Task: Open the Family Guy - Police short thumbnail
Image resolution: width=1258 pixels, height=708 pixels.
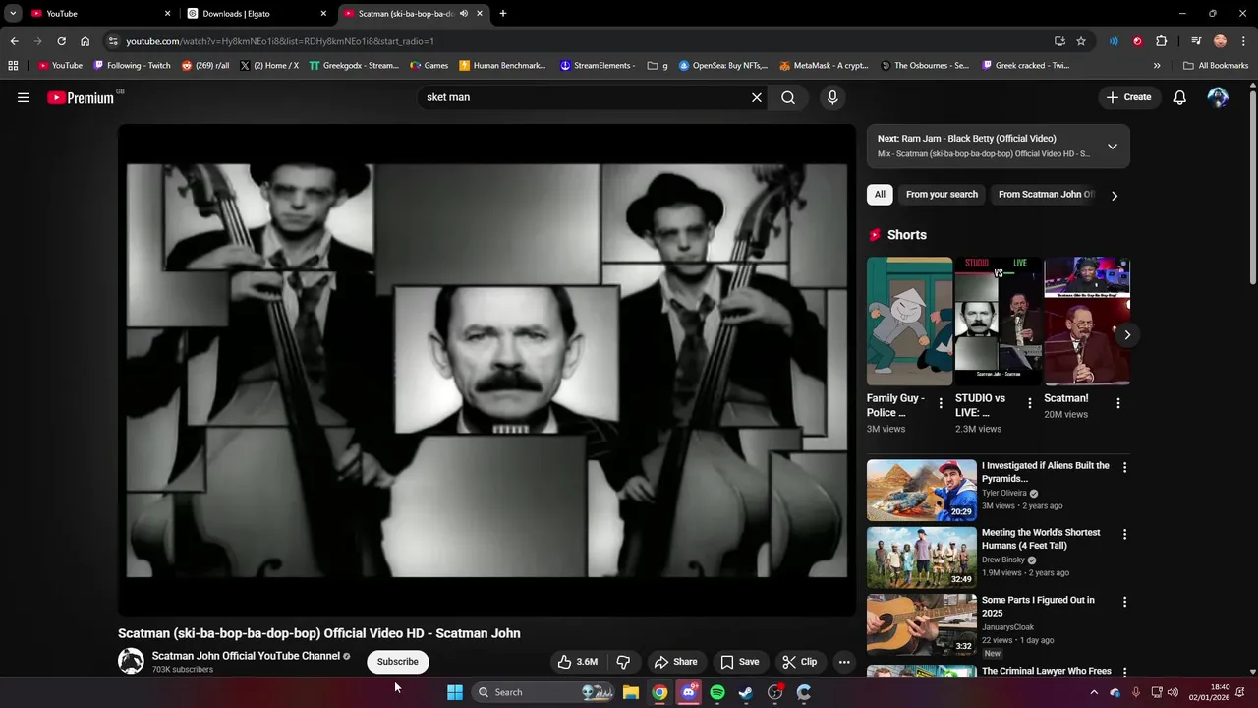Action: [909, 322]
